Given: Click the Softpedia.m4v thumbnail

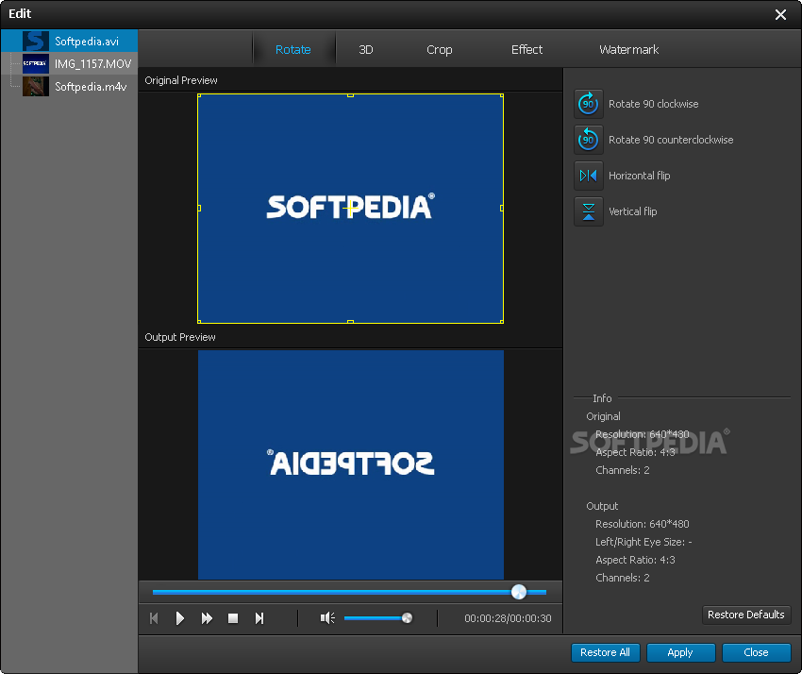Looking at the screenshot, I should [36, 87].
